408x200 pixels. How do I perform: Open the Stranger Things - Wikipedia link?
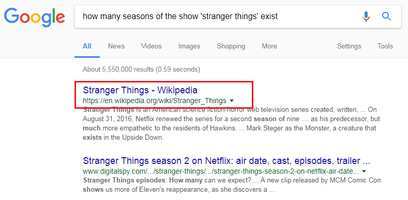(x=140, y=90)
